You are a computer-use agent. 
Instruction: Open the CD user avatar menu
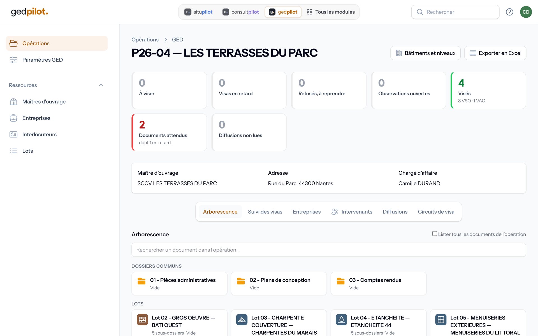pos(526,12)
